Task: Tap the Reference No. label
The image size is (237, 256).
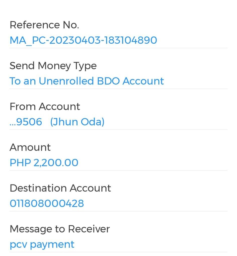Action: coord(44,25)
